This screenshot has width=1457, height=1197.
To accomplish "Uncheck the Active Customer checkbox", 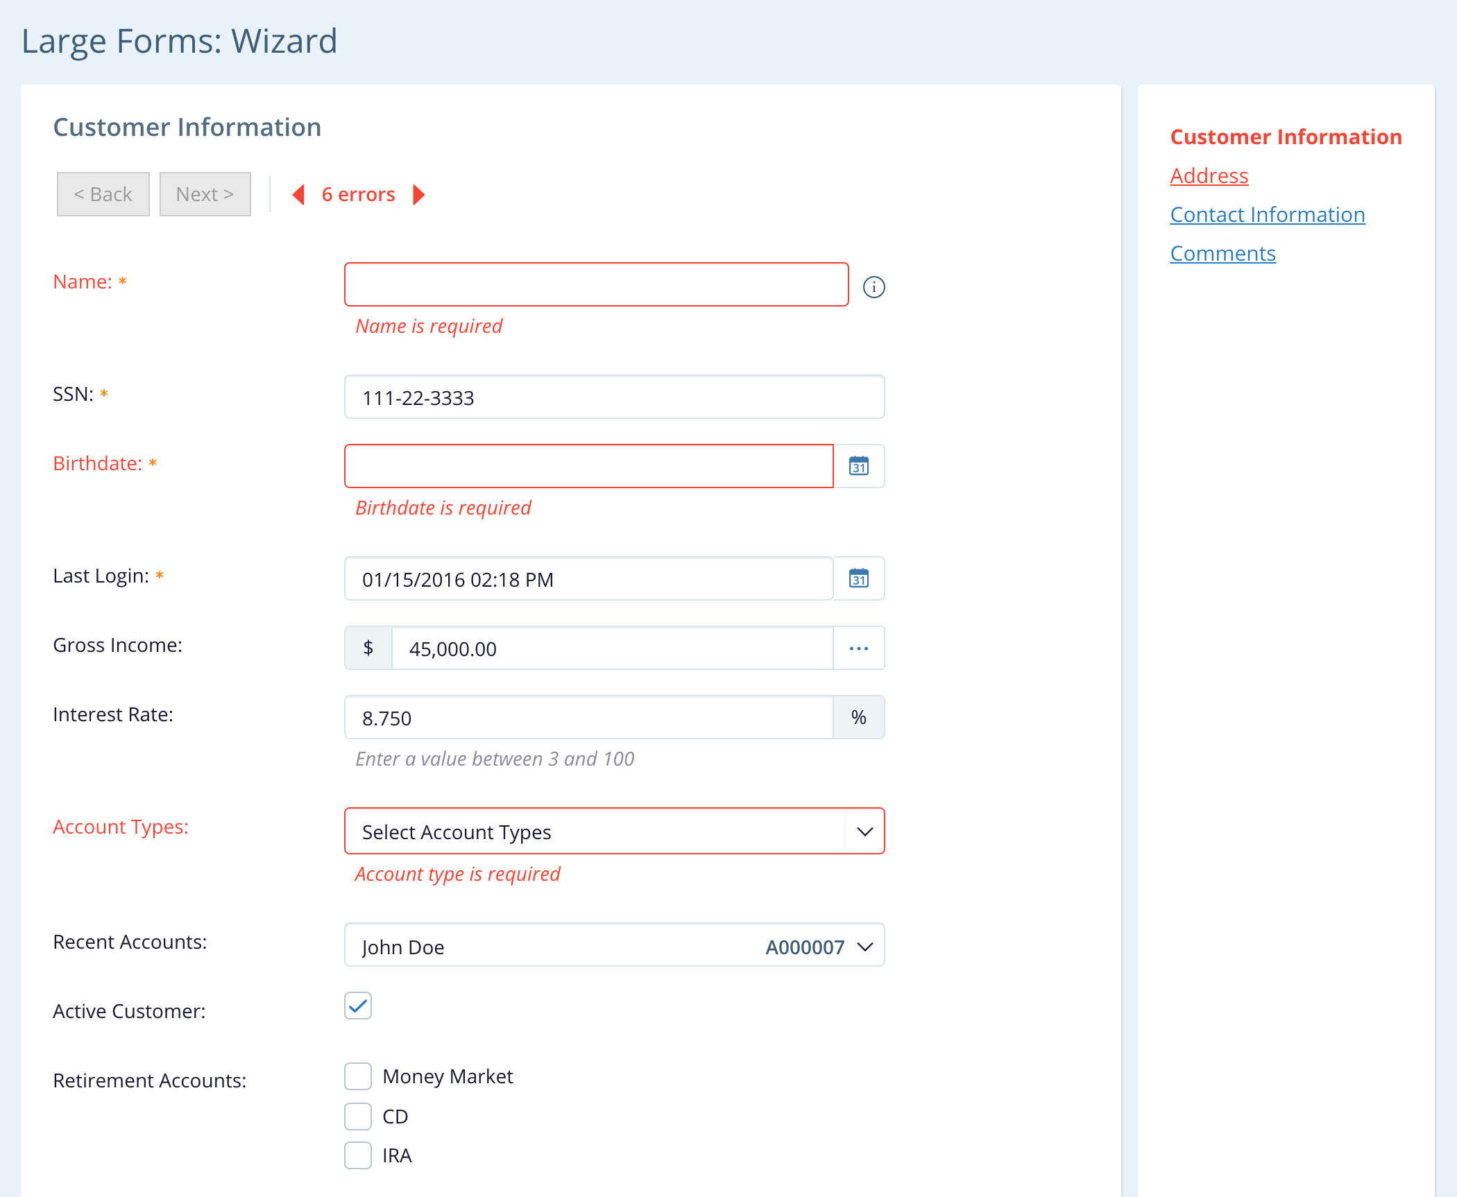I will 358,1006.
